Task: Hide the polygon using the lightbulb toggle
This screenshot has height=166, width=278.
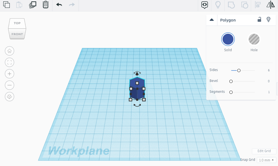Action: coord(268,20)
